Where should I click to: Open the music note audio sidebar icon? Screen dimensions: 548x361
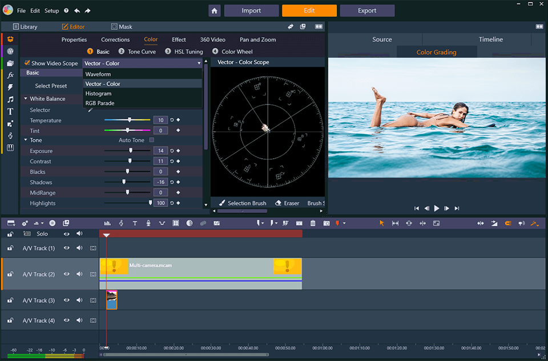(10, 99)
